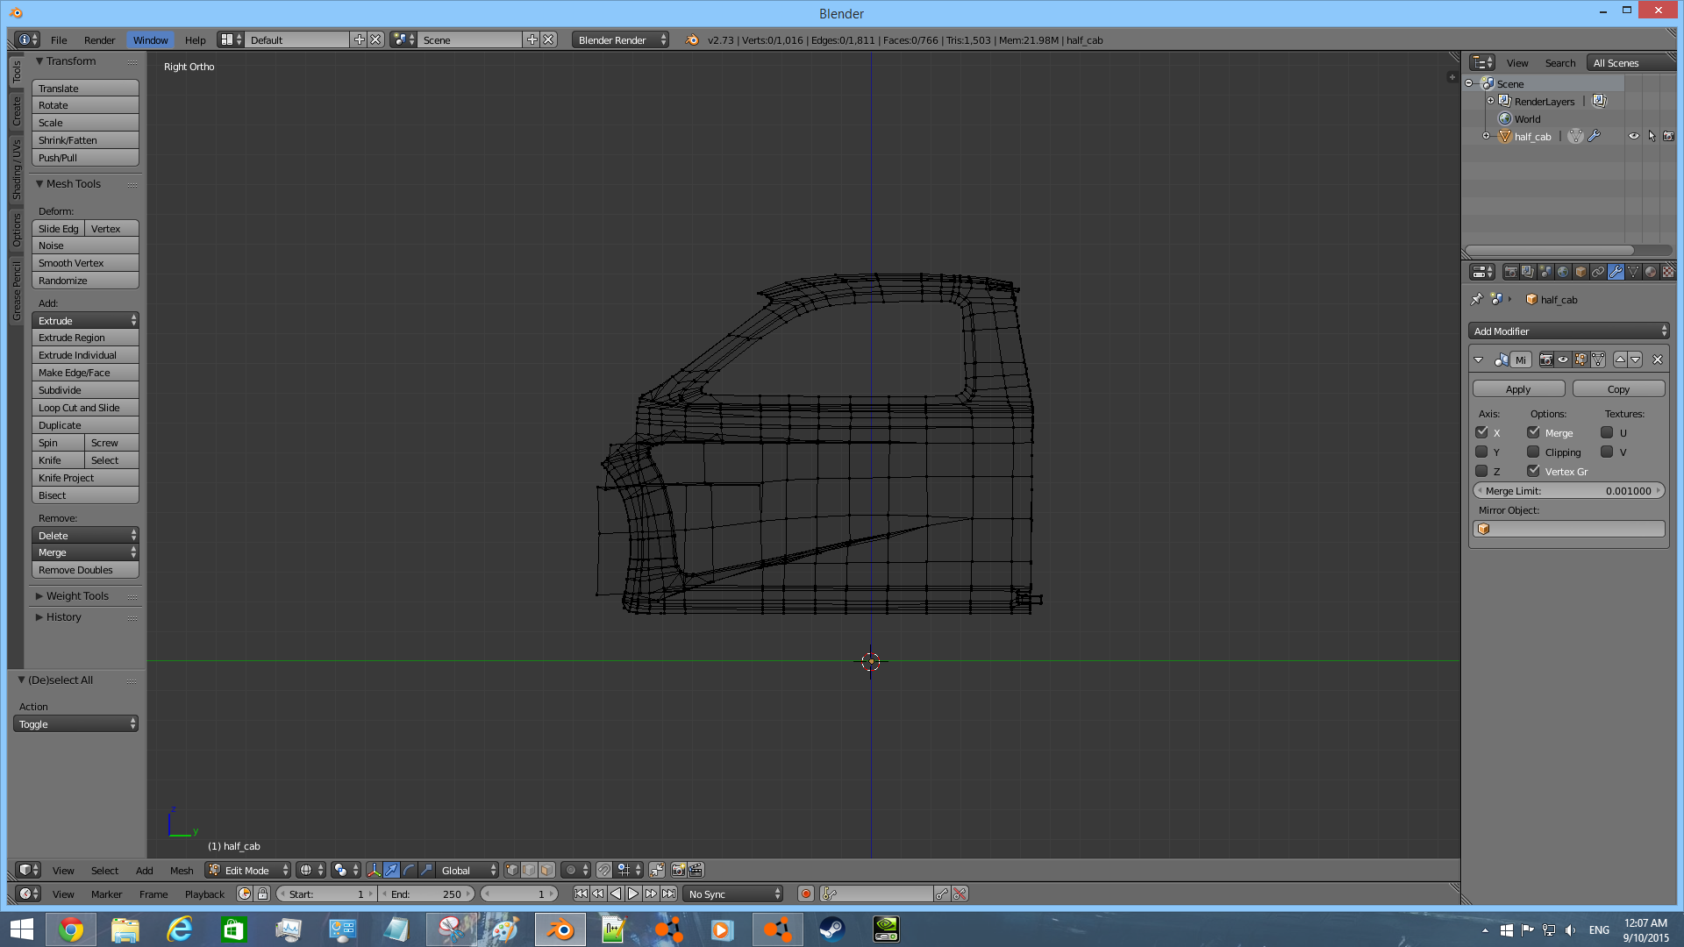Toggle half_cab visibility eye in outliner

(1634, 136)
